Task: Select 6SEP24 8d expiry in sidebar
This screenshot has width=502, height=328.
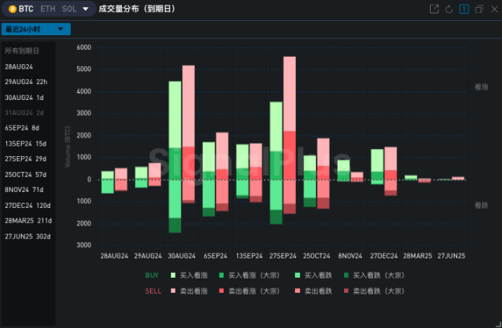Action: coord(22,128)
